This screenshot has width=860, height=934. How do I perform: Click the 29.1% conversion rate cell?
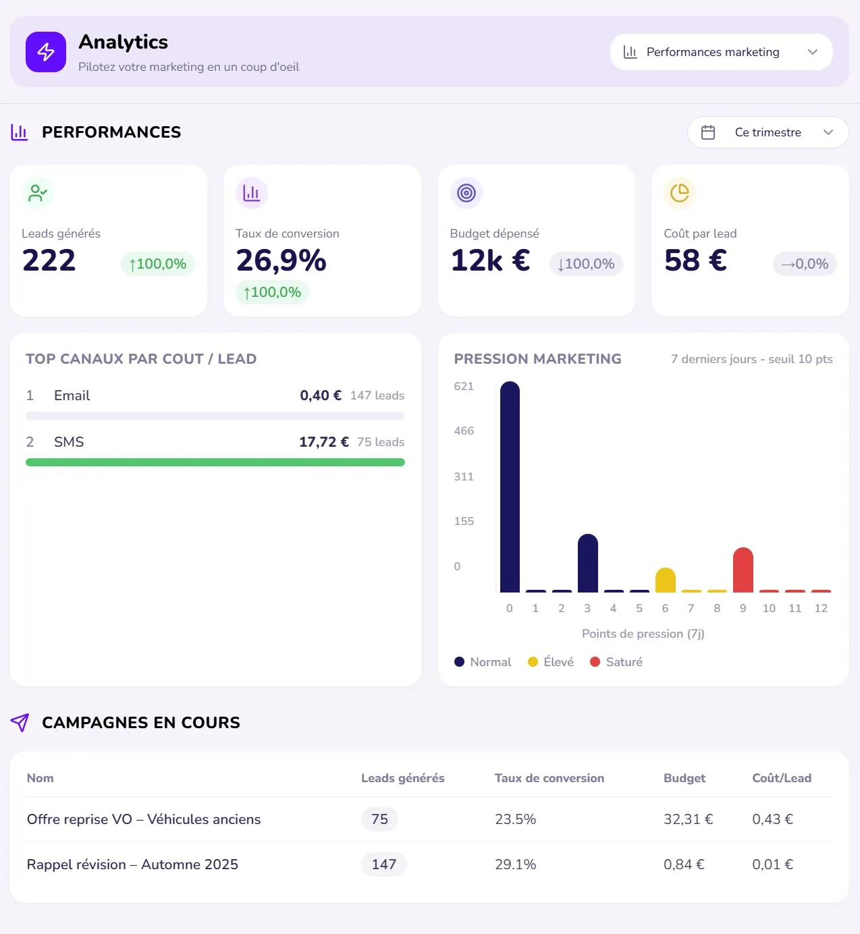click(x=516, y=864)
